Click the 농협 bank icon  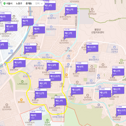tap(98, 76)
